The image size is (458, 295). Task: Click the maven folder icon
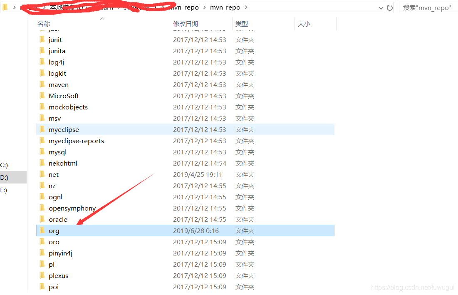click(42, 84)
